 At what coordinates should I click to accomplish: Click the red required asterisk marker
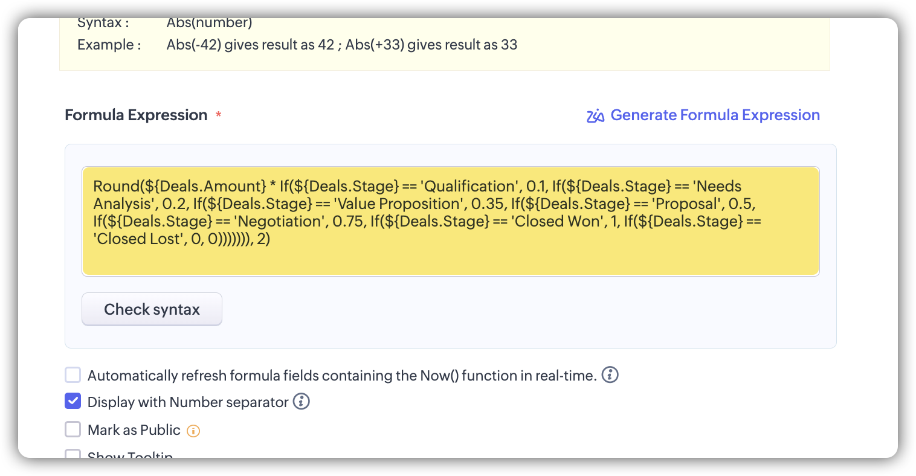[218, 115]
